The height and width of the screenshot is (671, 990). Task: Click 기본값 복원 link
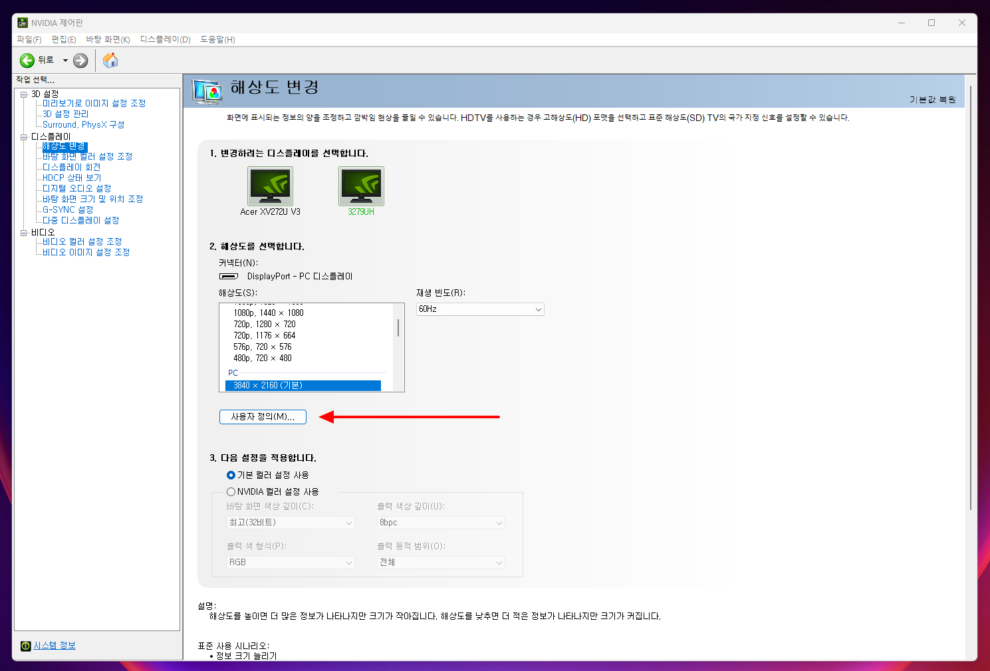(x=932, y=100)
